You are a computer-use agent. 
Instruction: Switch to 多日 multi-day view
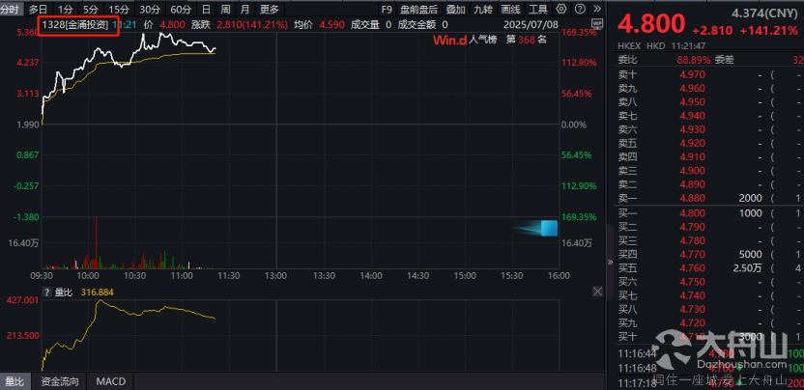point(38,9)
